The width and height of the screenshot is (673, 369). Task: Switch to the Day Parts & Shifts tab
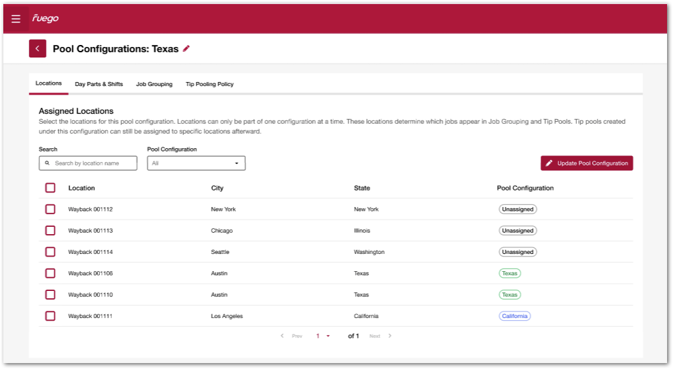pyautogui.click(x=99, y=84)
